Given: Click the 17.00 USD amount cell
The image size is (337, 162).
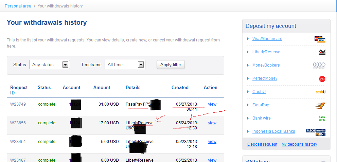Looking at the screenshot, I should [x=109, y=123].
